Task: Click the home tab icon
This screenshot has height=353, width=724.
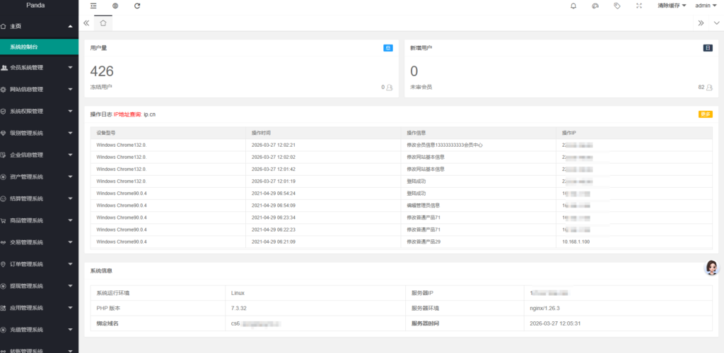Action: [103, 23]
